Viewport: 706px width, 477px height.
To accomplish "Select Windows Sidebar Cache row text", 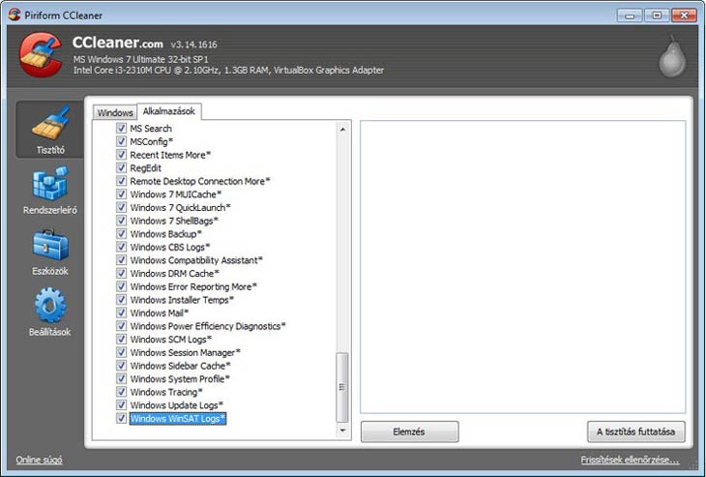I will click(180, 366).
